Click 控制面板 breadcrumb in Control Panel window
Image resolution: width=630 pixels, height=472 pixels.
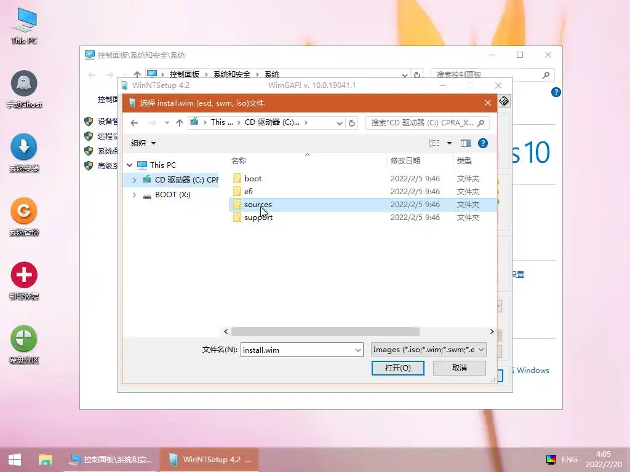(x=185, y=74)
